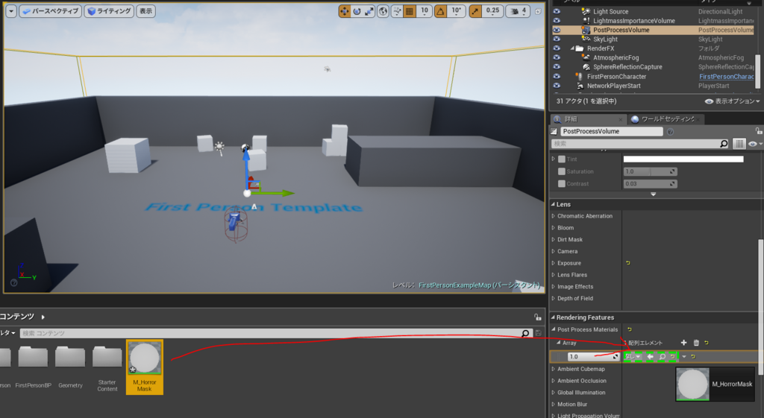
Task: Open grid snap size 10 dropdown
Action: (425, 11)
